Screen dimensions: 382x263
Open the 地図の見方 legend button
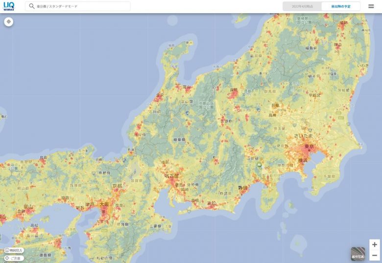[14, 250]
